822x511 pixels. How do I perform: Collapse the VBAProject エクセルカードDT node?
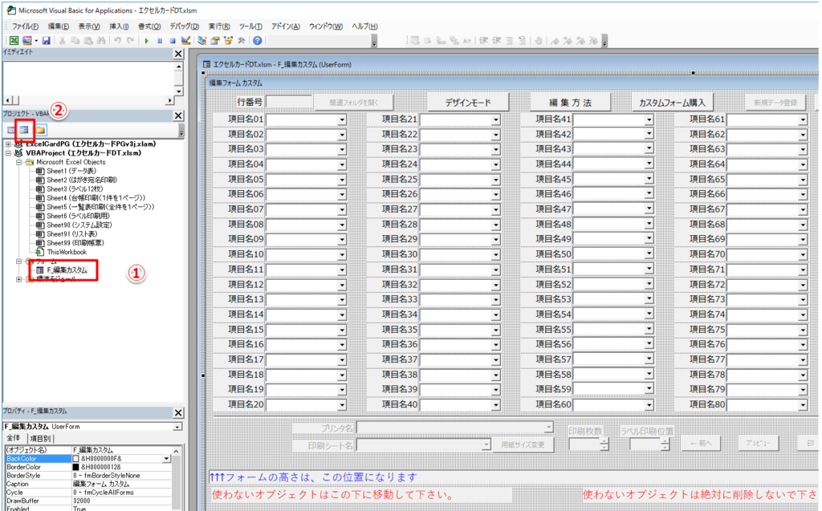coord(8,153)
